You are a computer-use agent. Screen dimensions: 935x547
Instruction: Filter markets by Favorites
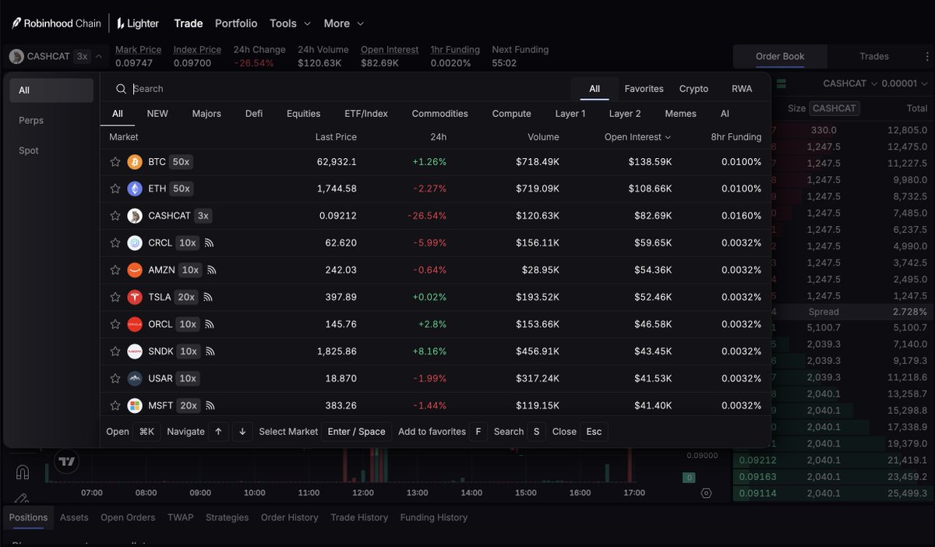[x=644, y=89]
